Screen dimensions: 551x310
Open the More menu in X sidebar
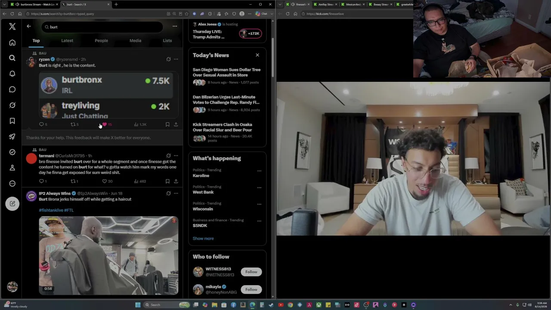pyautogui.click(x=12, y=183)
